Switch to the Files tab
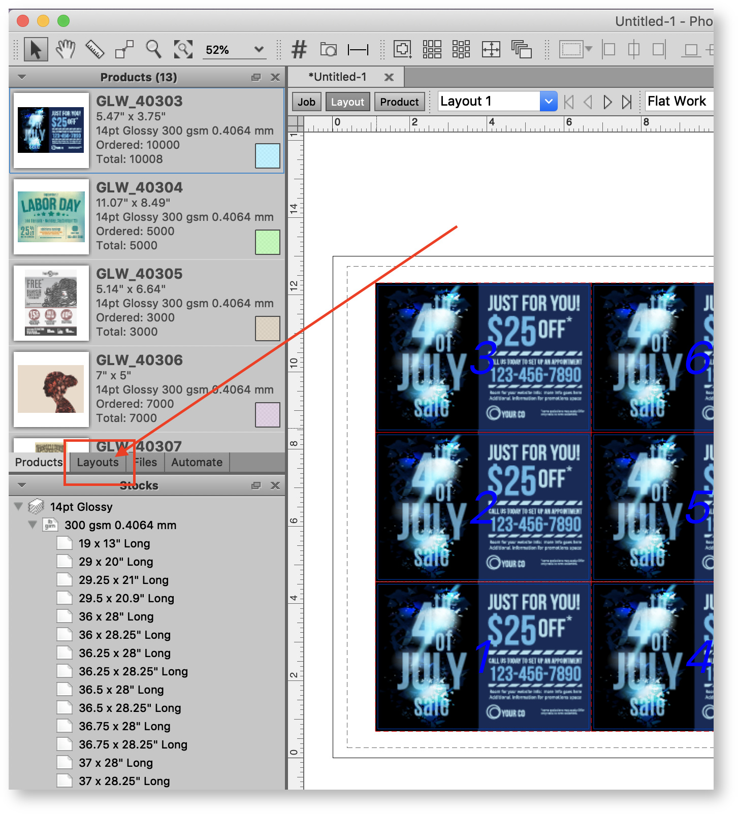This screenshot has width=738, height=814. click(x=146, y=462)
